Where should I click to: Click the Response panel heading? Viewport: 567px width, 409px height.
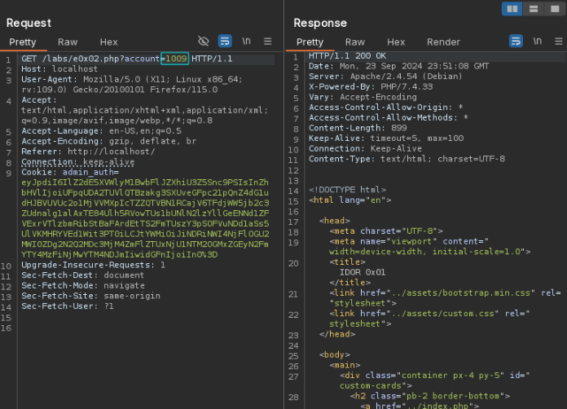[x=320, y=23]
